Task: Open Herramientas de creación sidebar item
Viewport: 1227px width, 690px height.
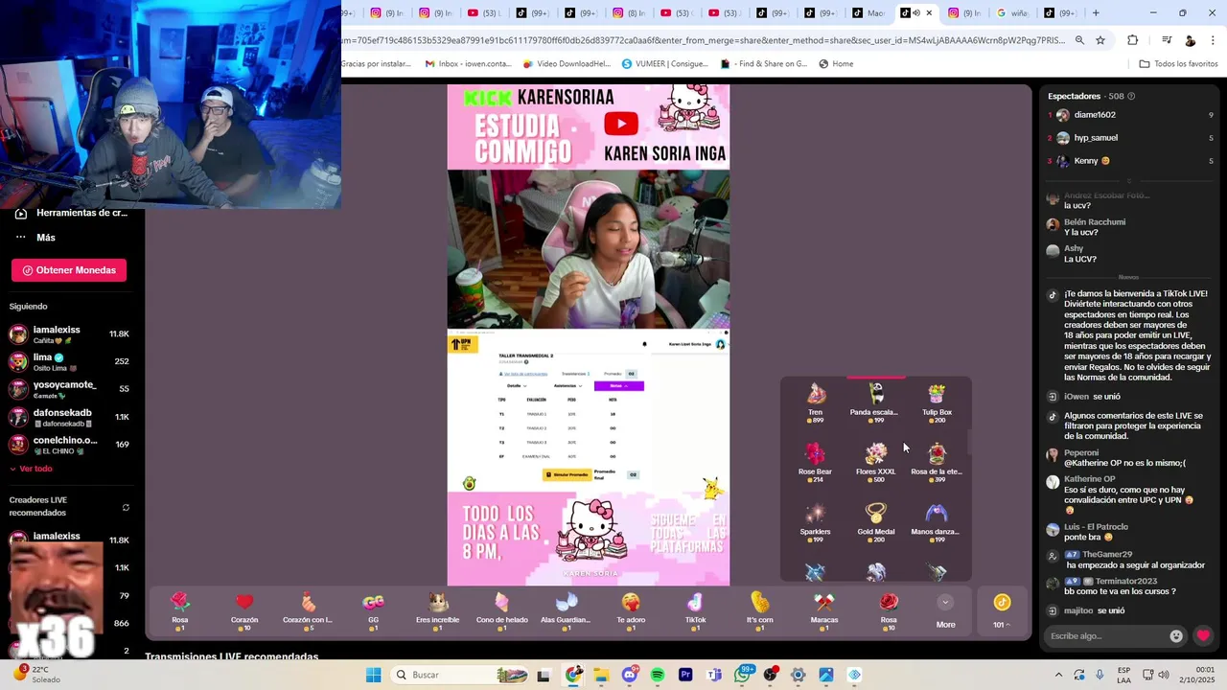Action: [x=72, y=213]
